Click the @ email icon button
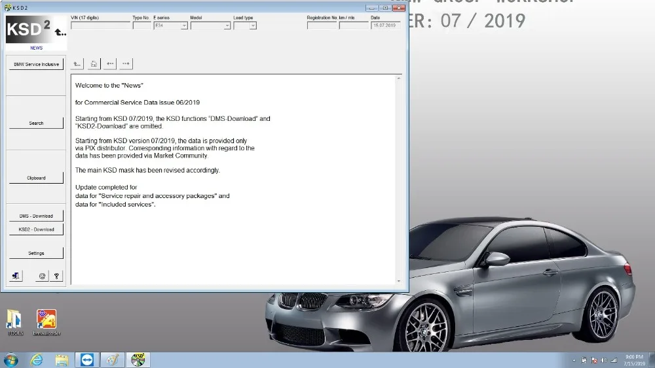Image resolution: width=655 pixels, height=368 pixels. (42, 276)
